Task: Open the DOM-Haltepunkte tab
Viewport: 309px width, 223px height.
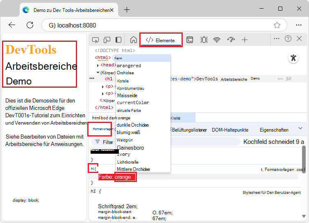Action: 230,130
